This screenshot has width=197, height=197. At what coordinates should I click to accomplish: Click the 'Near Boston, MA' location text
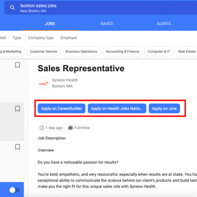(33, 11)
